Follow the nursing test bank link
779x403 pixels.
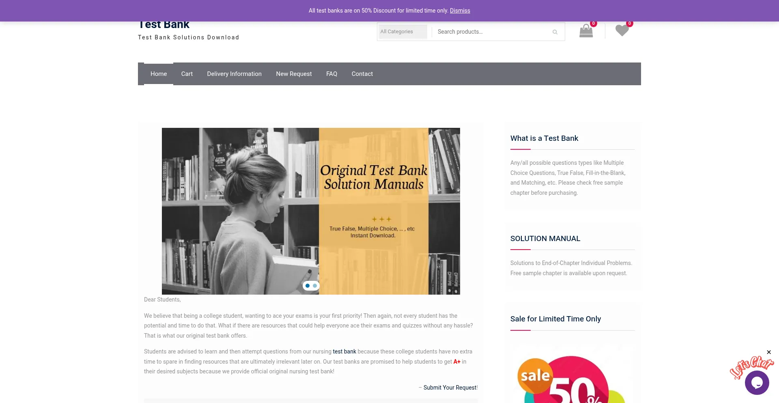point(344,351)
